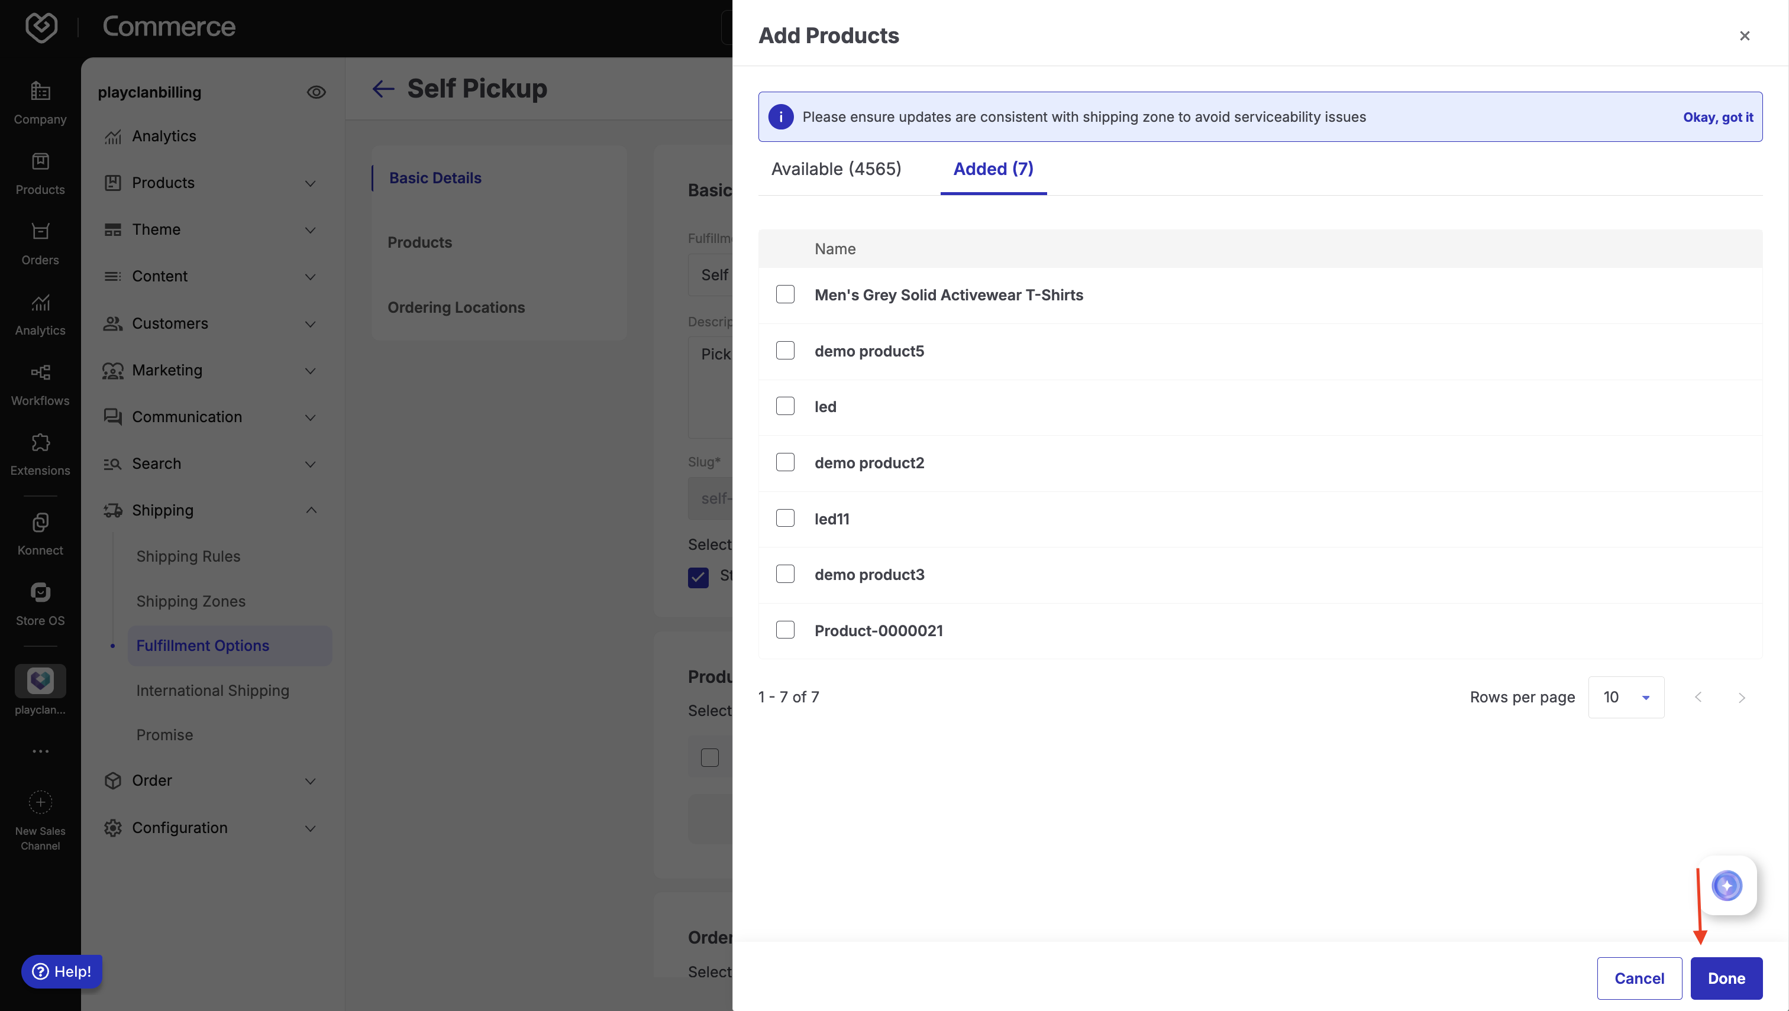Open the floating AI assistant sparkle icon

(1726, 885)
